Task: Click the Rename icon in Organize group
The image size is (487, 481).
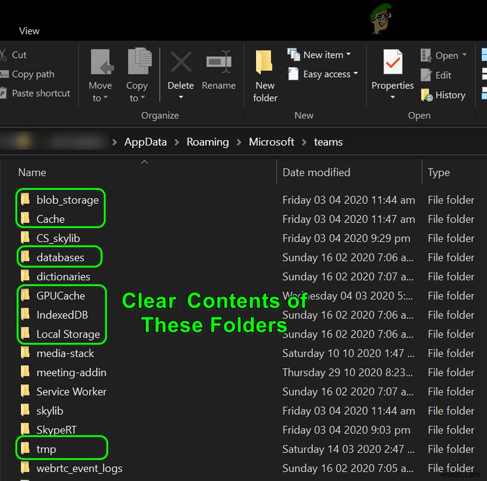Action: pyautogui.click(x=219, y=62)
